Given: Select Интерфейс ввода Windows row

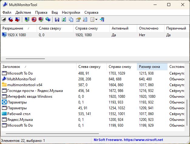Looking at the screenshot, I should (x=93, y=97).
